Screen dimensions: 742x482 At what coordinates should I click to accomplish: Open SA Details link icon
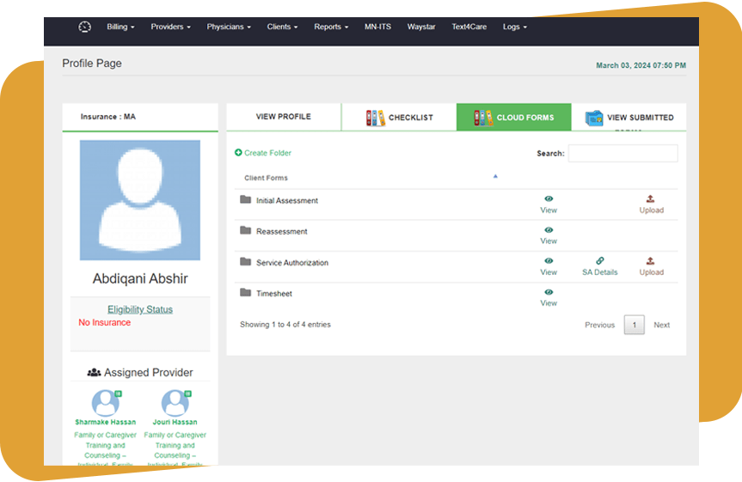click(599, 261)
